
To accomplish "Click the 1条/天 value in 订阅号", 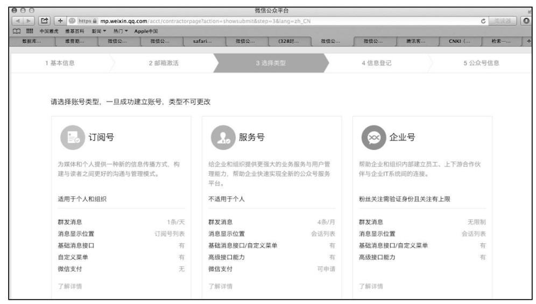I will click(176, 222).
